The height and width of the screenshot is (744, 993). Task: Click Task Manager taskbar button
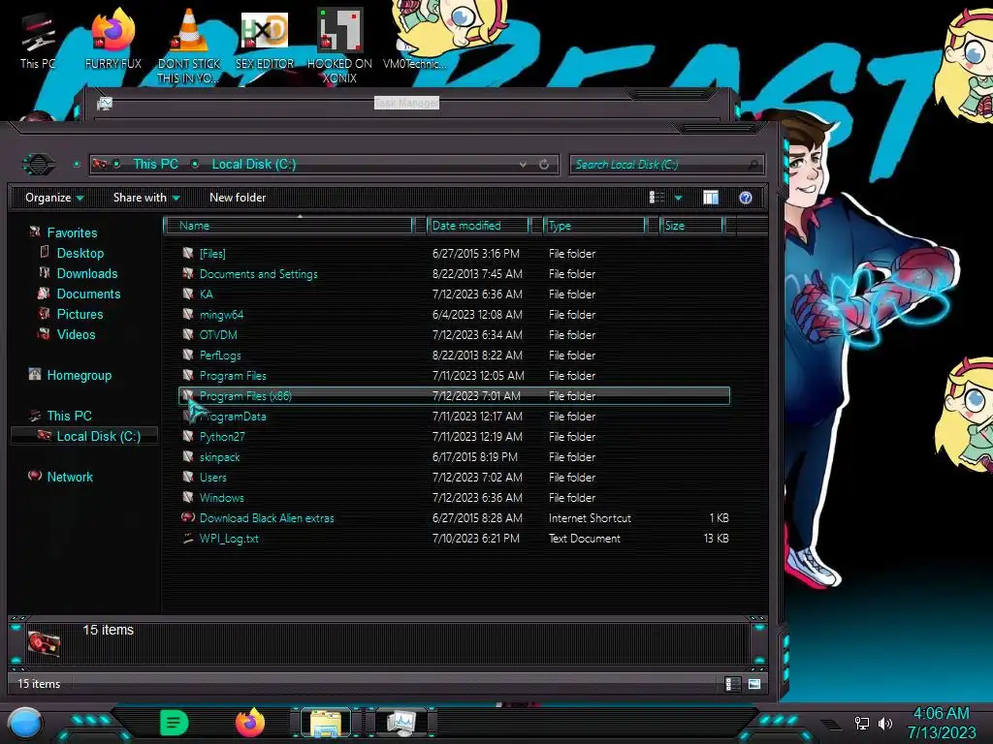(x=401, y=723)
